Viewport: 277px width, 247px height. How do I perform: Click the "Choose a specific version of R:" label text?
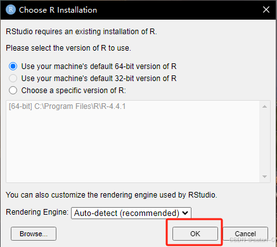pos(74,91)
